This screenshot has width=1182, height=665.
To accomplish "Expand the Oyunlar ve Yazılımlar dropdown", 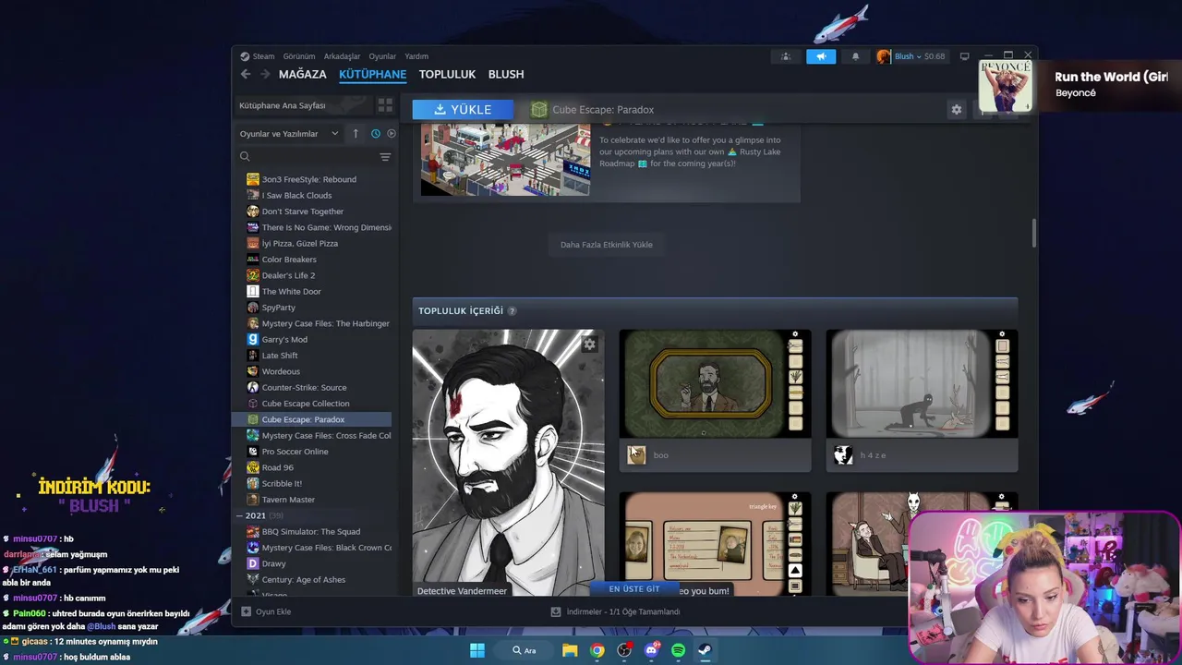I will click(x=289, y=133).
